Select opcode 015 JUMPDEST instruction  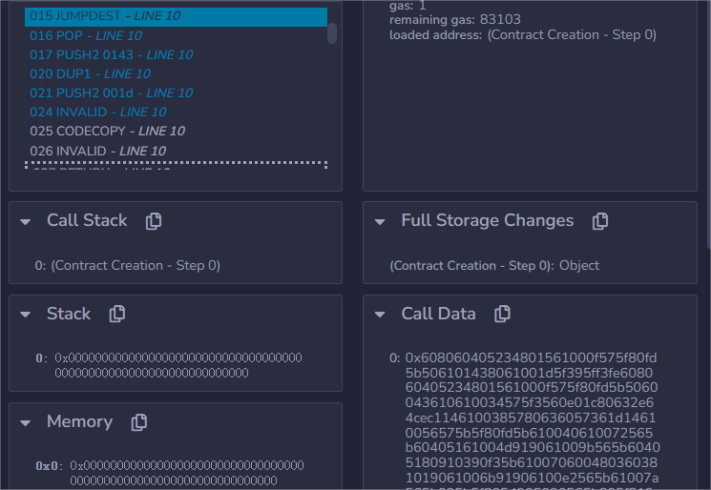(x=105, y=16)
